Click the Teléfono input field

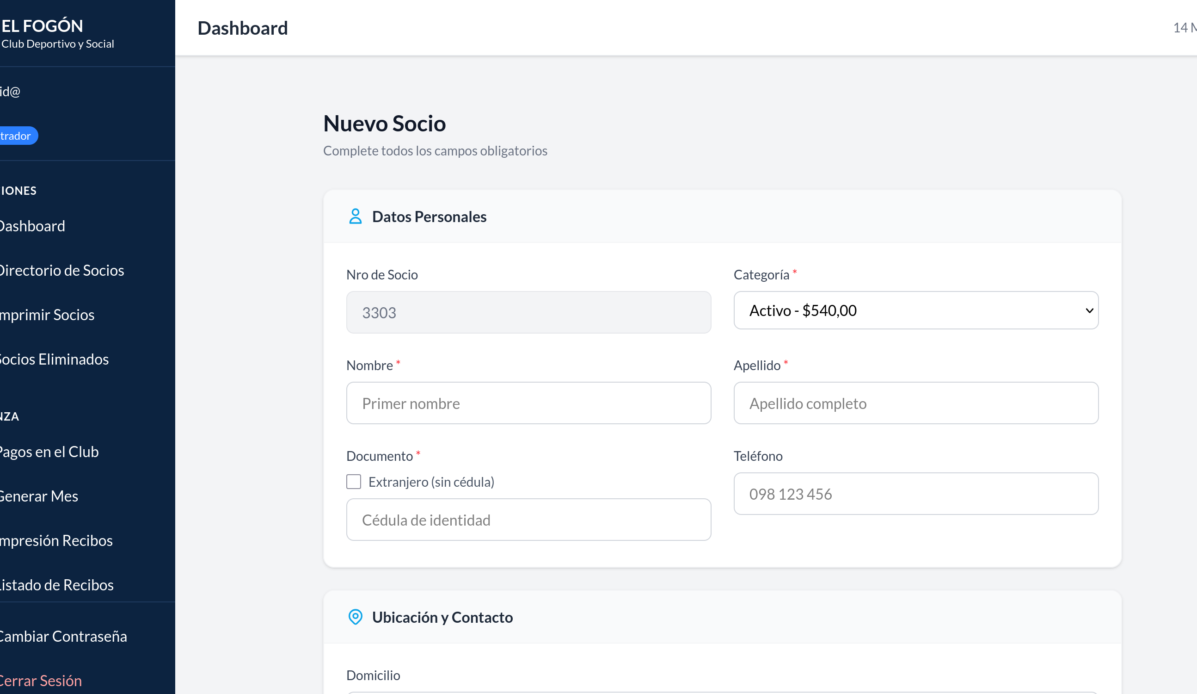coord(916,493)
